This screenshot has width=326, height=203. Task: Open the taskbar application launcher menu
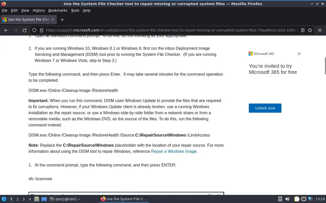[4, 199]
